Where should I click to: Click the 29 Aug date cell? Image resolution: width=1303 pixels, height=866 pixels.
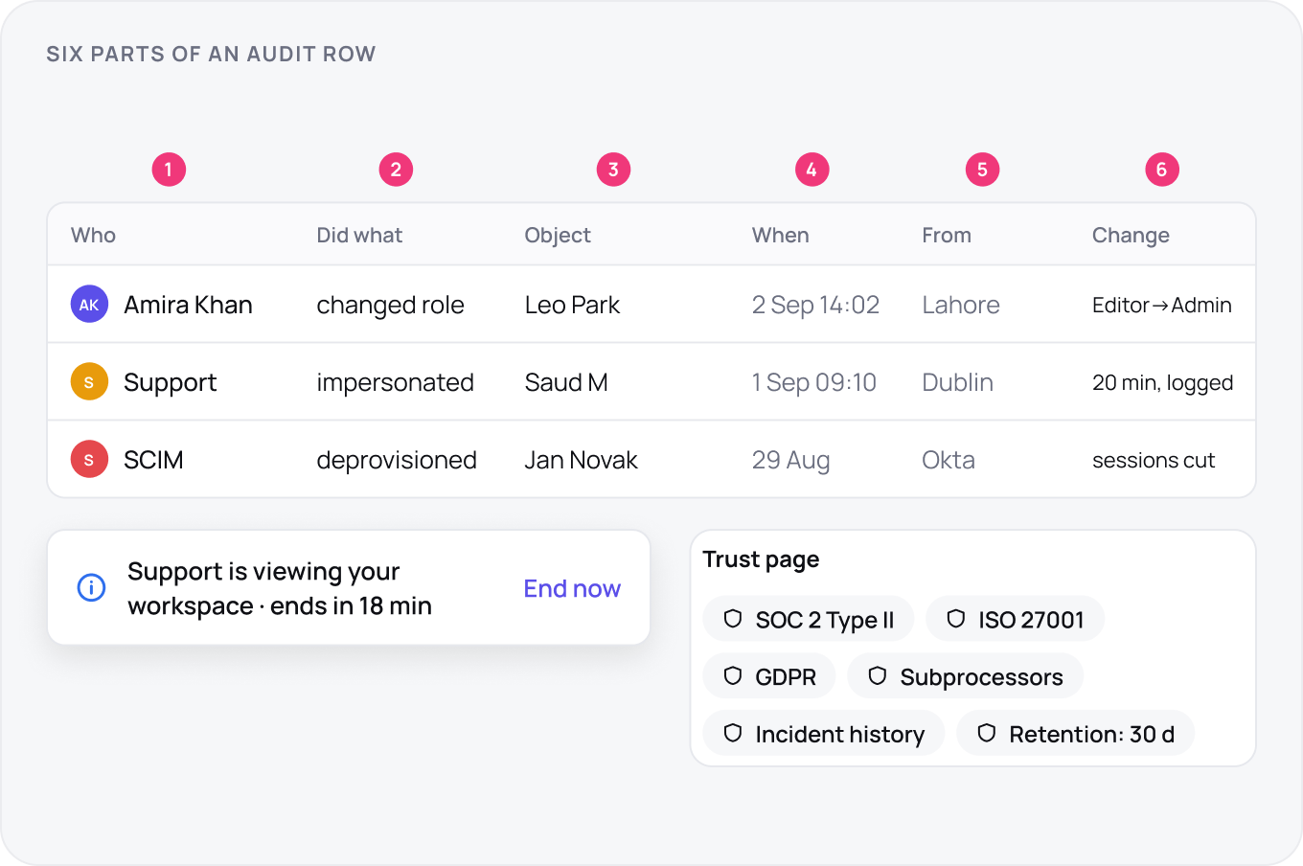[790, 460]
